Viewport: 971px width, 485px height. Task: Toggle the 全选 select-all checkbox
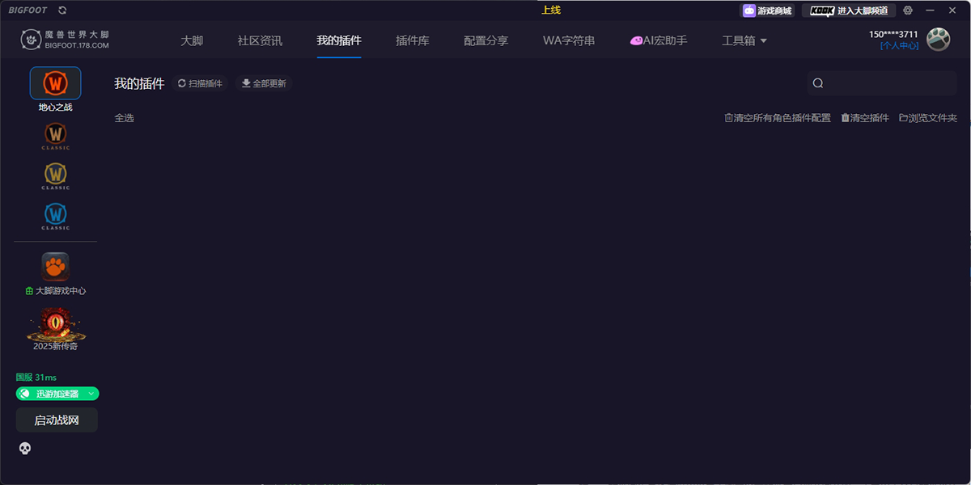[x=124, y=117]
